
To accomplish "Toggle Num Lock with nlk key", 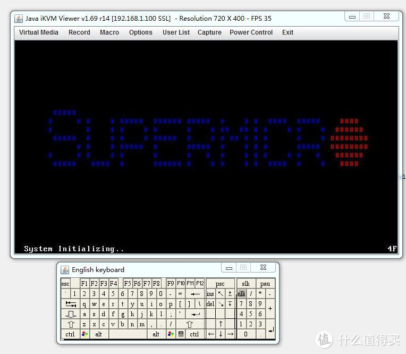I will click(241, 294).
